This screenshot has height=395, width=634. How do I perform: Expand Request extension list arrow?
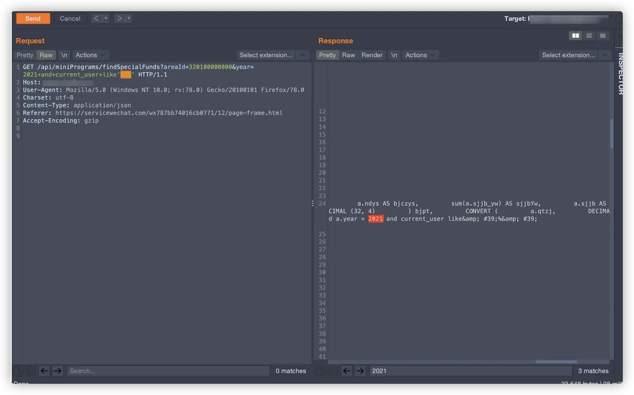303,55
